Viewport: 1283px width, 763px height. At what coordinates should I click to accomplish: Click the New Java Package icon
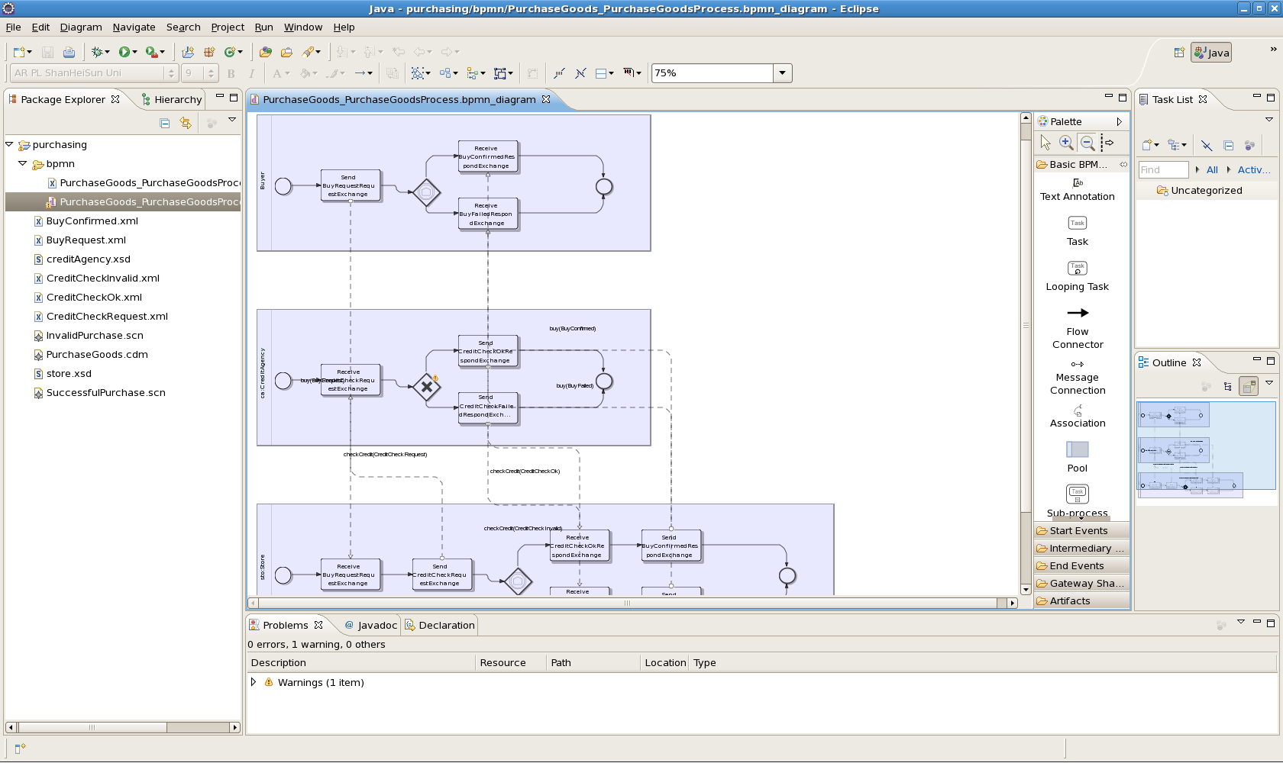[x=208, y=52]
